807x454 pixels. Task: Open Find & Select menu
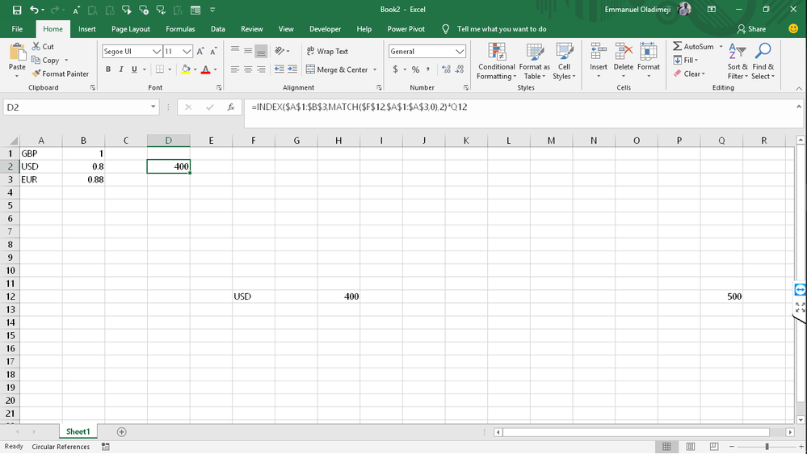(x=763, y=61)
